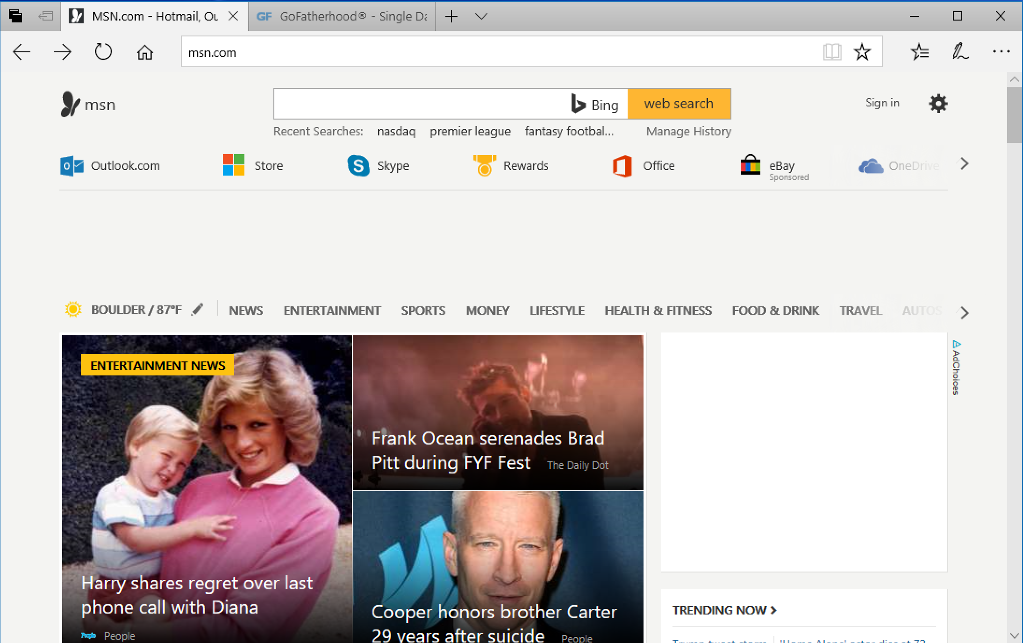Open the Office shortcut
1023x643 pixels.
pos(643,165)
